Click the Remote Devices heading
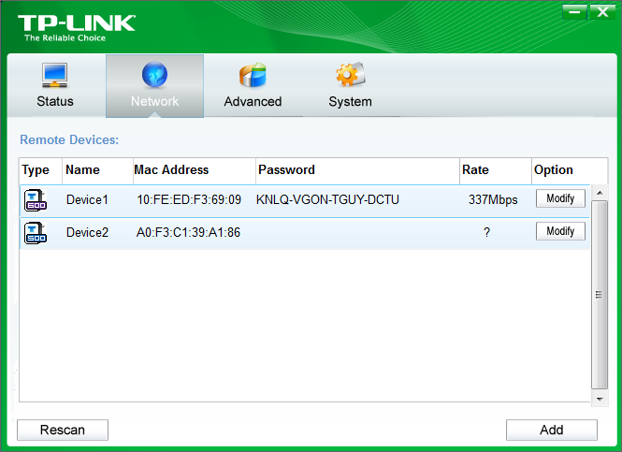The height and width of the screenshot is (452, 622). tap(69, 139)
